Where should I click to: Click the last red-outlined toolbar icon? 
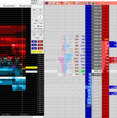pyautogui.click(x=97, y=3)
